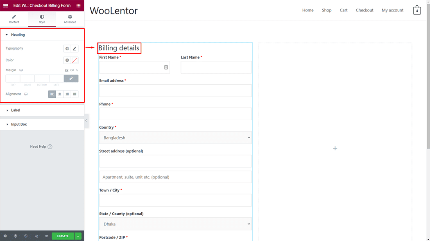
Task: Click the WooLentor site title
Action: click(x=113, y=11)
